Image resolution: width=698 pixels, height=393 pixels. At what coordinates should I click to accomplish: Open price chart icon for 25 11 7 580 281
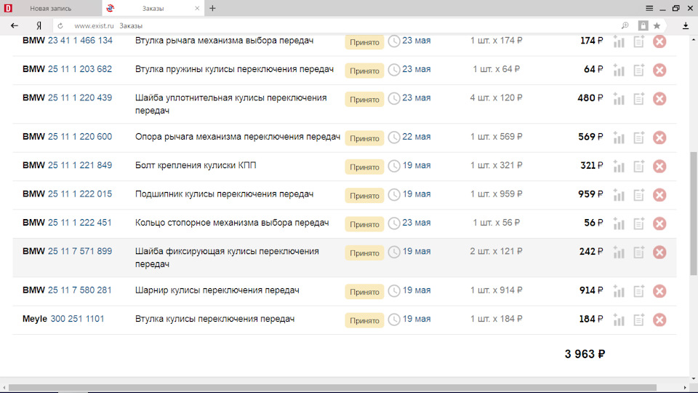coord(619,291)
